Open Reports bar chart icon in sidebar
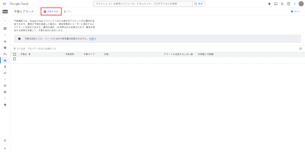 pyautogui.click(x=5, y=41)
